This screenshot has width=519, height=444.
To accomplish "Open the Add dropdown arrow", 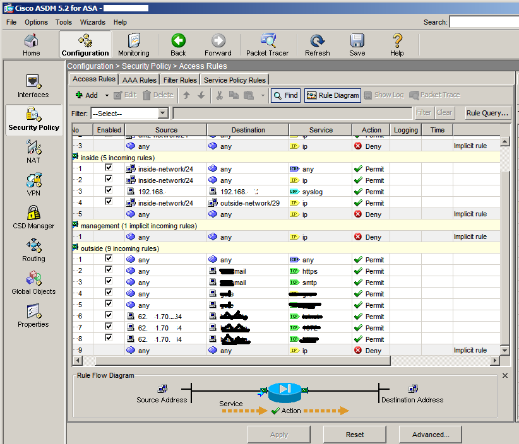I will tap(107, 95).
